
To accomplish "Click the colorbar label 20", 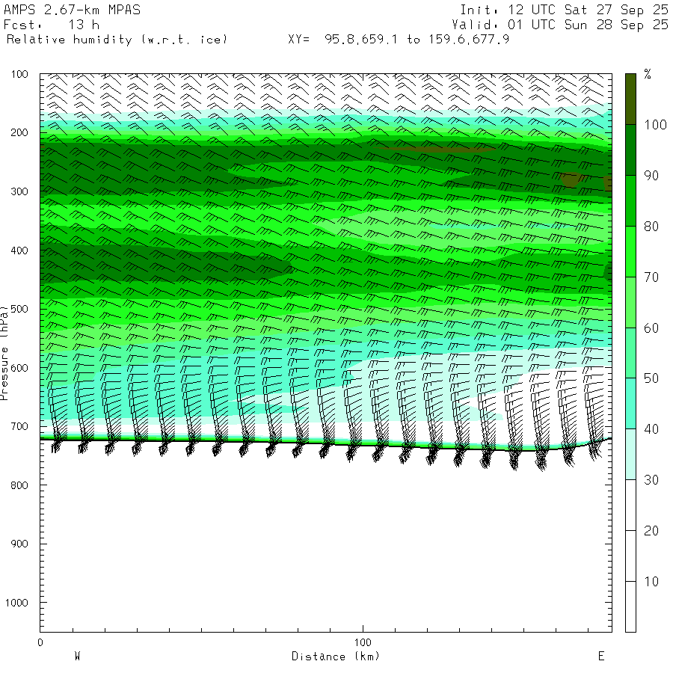I will click(x=651, y=530).
